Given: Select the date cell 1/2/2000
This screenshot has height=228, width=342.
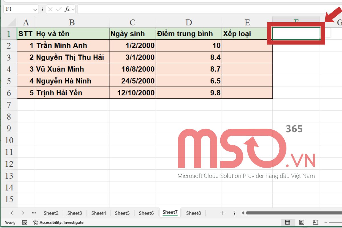Looking at the screenshot, I should [x=133, y=46].
